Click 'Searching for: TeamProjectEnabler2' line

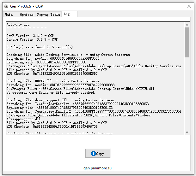[x=94, y=111]
